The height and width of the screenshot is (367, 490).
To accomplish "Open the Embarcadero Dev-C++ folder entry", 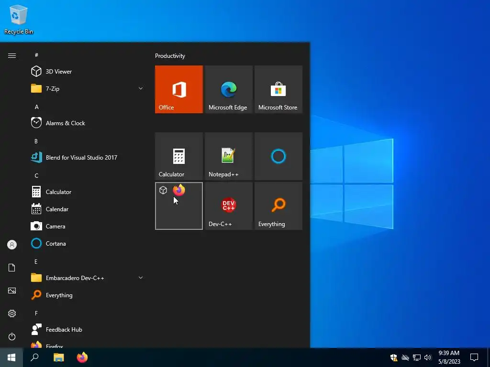I will pyautogui.click(x=88, y=278).
